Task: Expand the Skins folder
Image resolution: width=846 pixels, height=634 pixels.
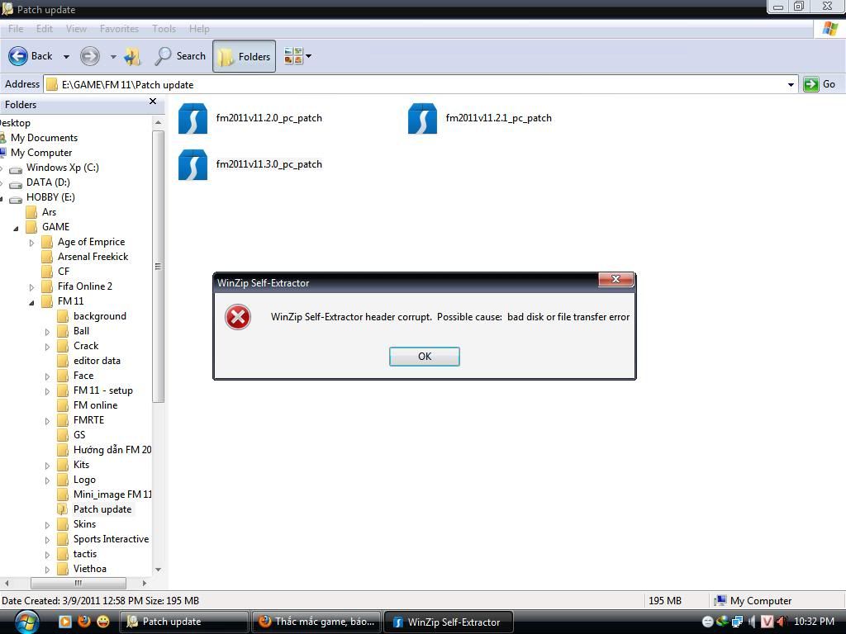Action: click(47, 525)
